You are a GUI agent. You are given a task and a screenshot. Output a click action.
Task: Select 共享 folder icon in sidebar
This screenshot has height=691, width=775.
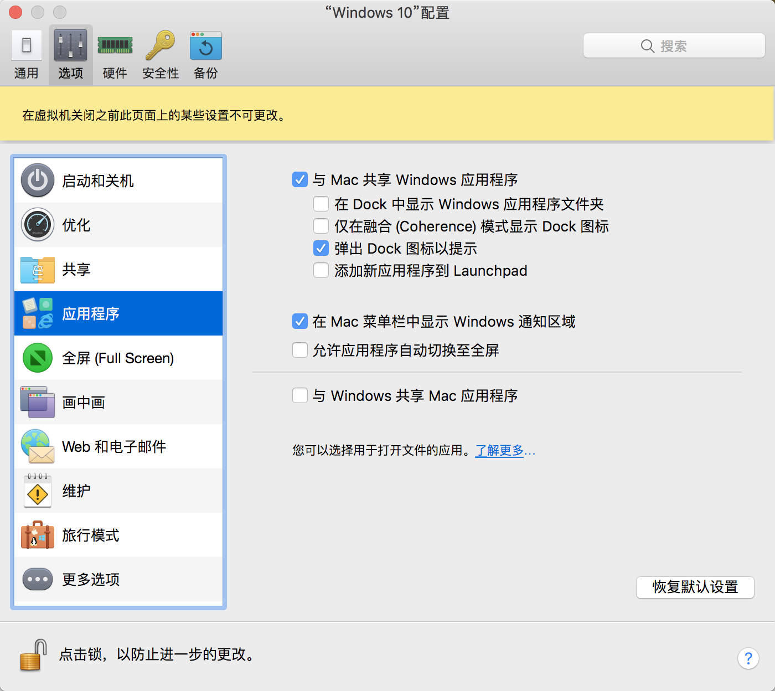[38, 269]
